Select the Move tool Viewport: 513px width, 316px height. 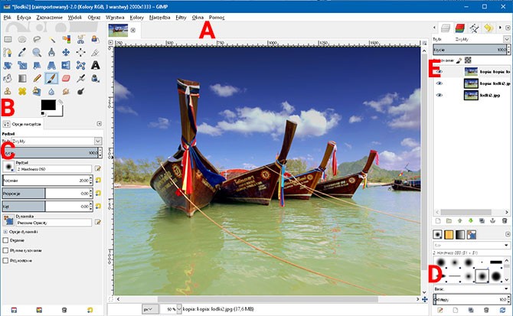point(66,52)
